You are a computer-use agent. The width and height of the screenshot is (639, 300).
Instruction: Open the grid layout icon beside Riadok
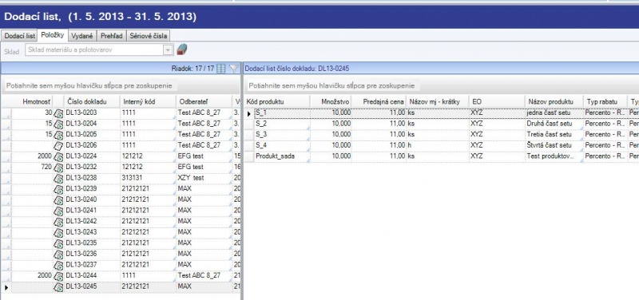click(x=221, y=69)
